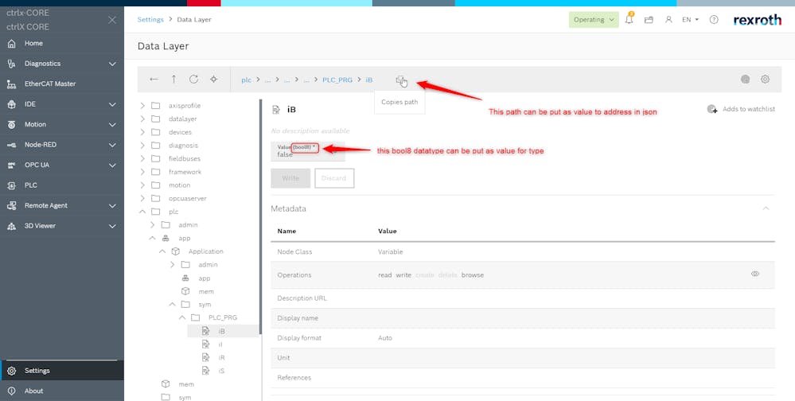The width and height of the screenshot is (795, 401).
Task: Select the framework tree folder
Action: (x=185, y=172)
